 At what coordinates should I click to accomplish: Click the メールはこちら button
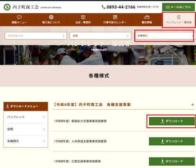click(178, 7)
